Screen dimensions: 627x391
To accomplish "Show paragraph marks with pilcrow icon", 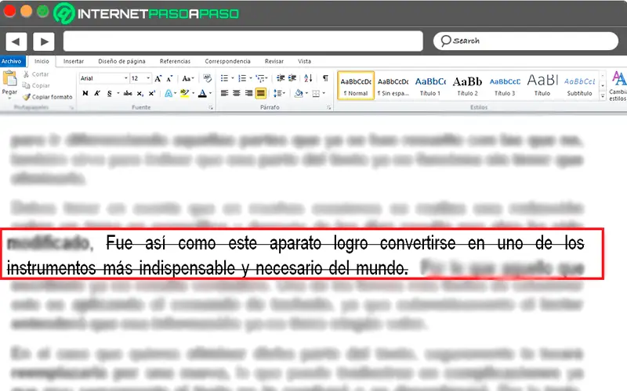I will (x=325, y=78).
